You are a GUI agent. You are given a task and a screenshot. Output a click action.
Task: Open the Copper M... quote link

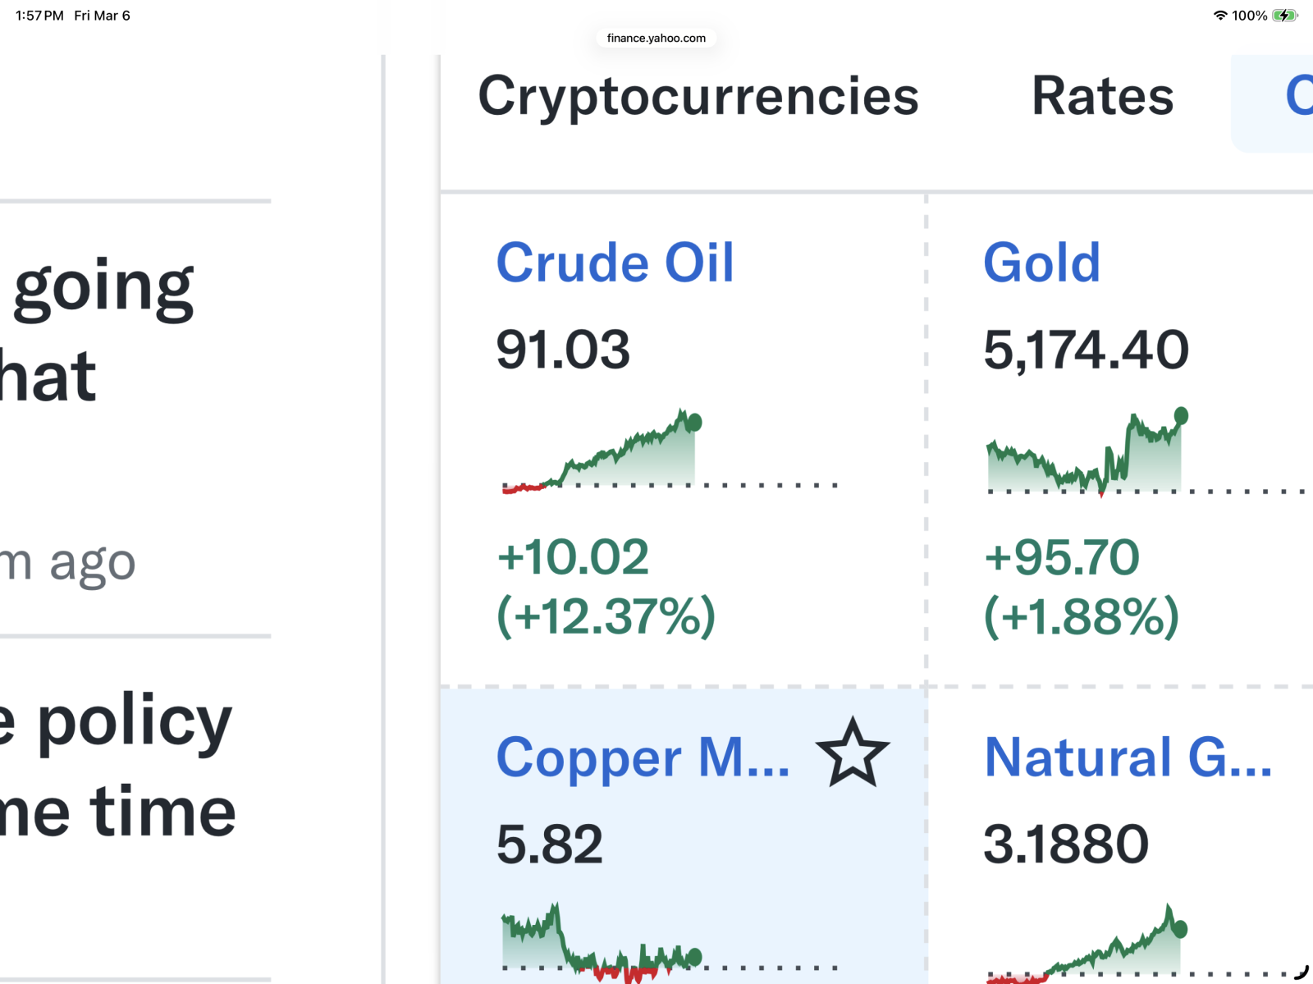[x=643, y=757]
